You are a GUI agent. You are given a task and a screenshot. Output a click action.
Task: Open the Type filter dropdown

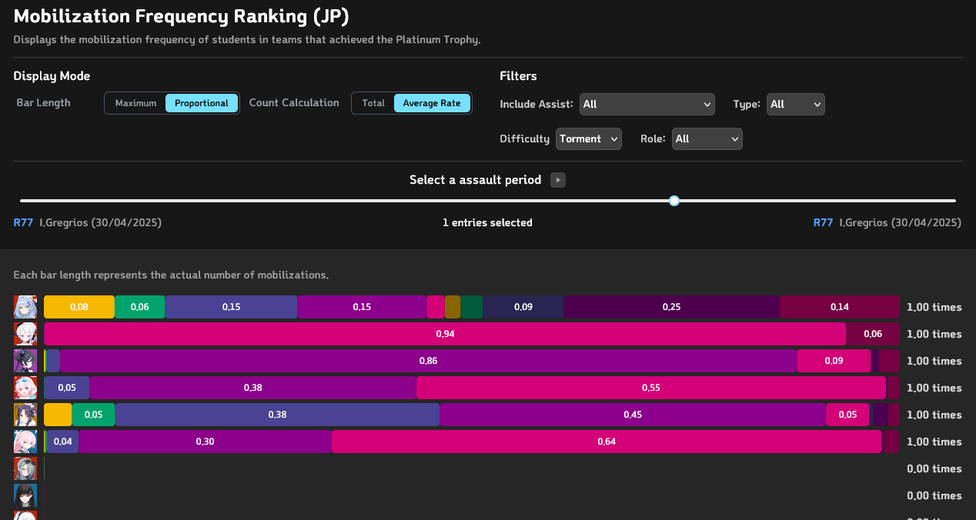(796, 104)
